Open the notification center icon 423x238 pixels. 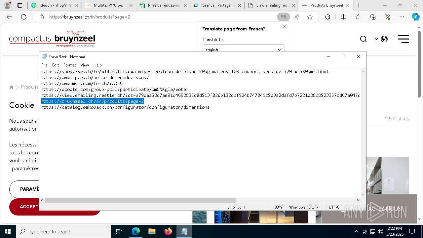pos(412,231)
